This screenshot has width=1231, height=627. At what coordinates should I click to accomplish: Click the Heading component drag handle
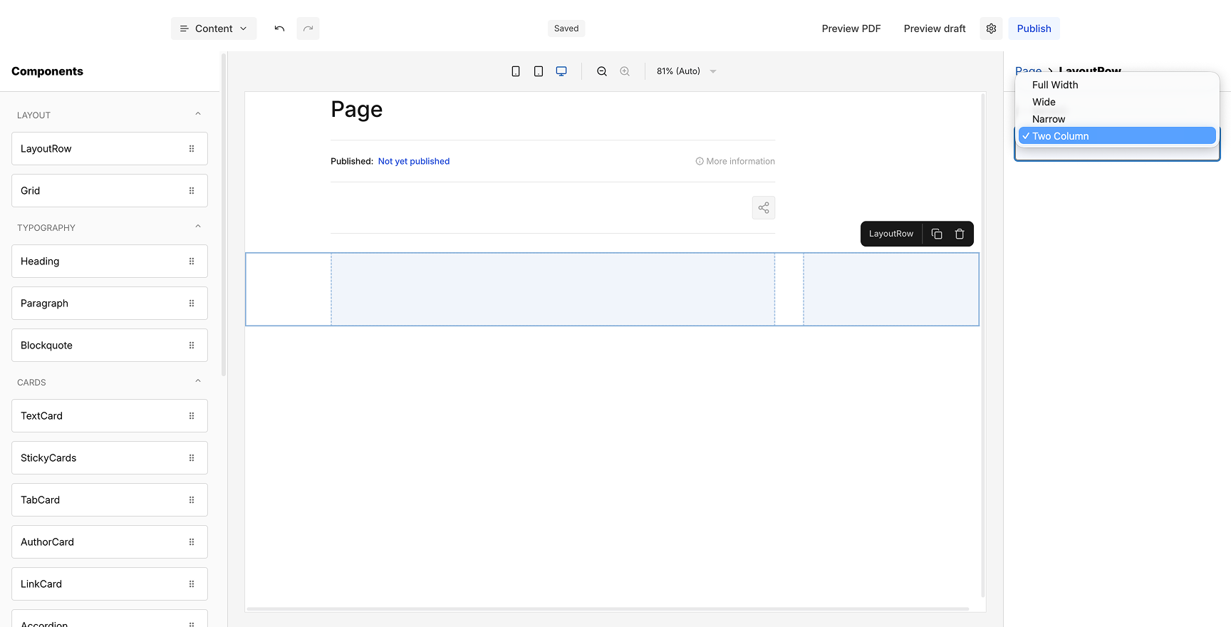(x=192, y=261)
